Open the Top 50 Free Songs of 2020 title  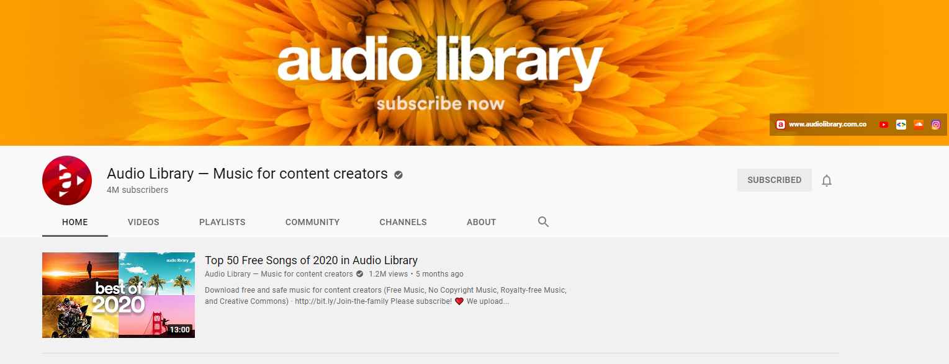pyautogui.click(x=312, y=260)
